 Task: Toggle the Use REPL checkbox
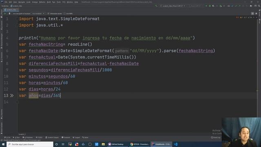click(64, 13)
